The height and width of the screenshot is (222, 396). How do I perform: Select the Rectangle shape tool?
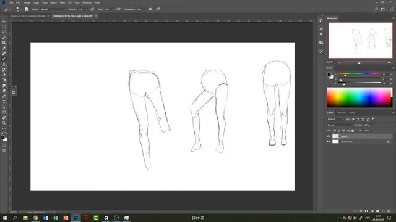[4, 112]
